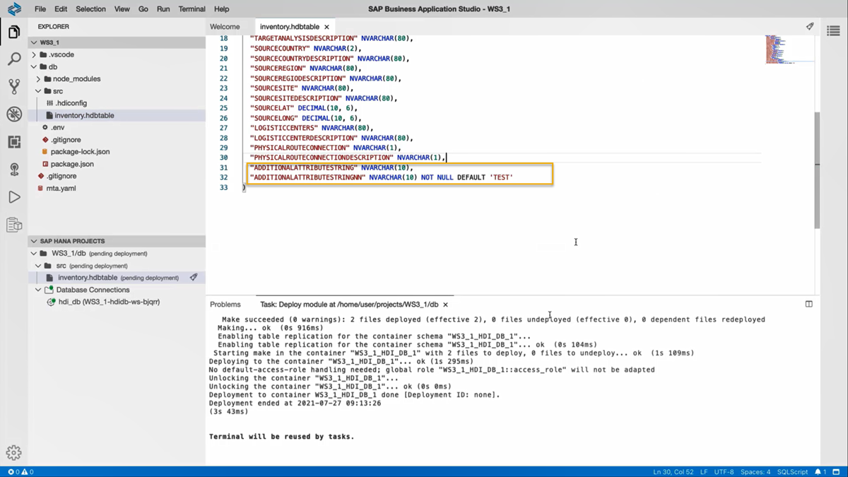
Task: Click the EXPLORER panel header
Action: [54, 27]
